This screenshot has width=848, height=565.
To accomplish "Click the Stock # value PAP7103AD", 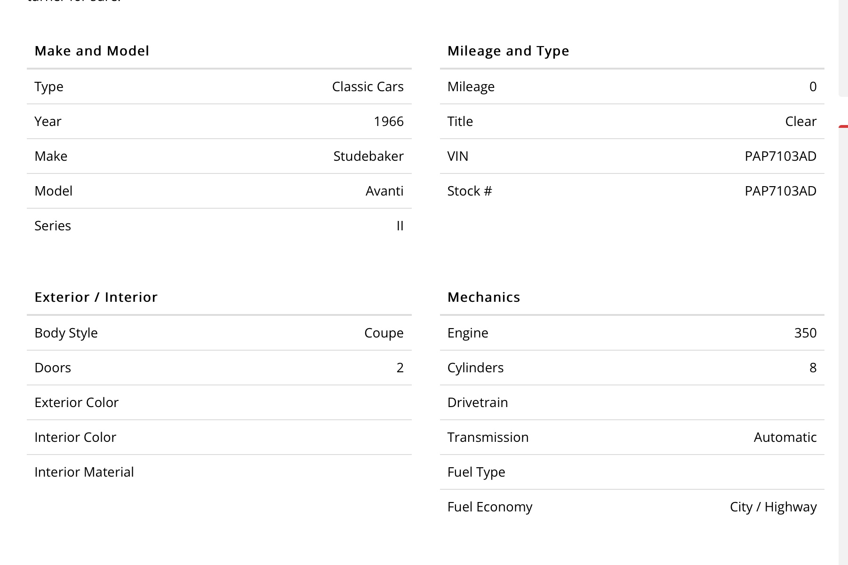I will tap(780, 191).
